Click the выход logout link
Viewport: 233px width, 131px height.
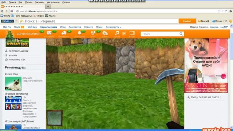point(224,27)
